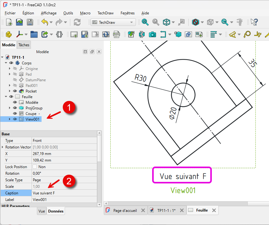Click the What's This help cursor icon
Screen dimensions: 269x225
tap(254, 22)
